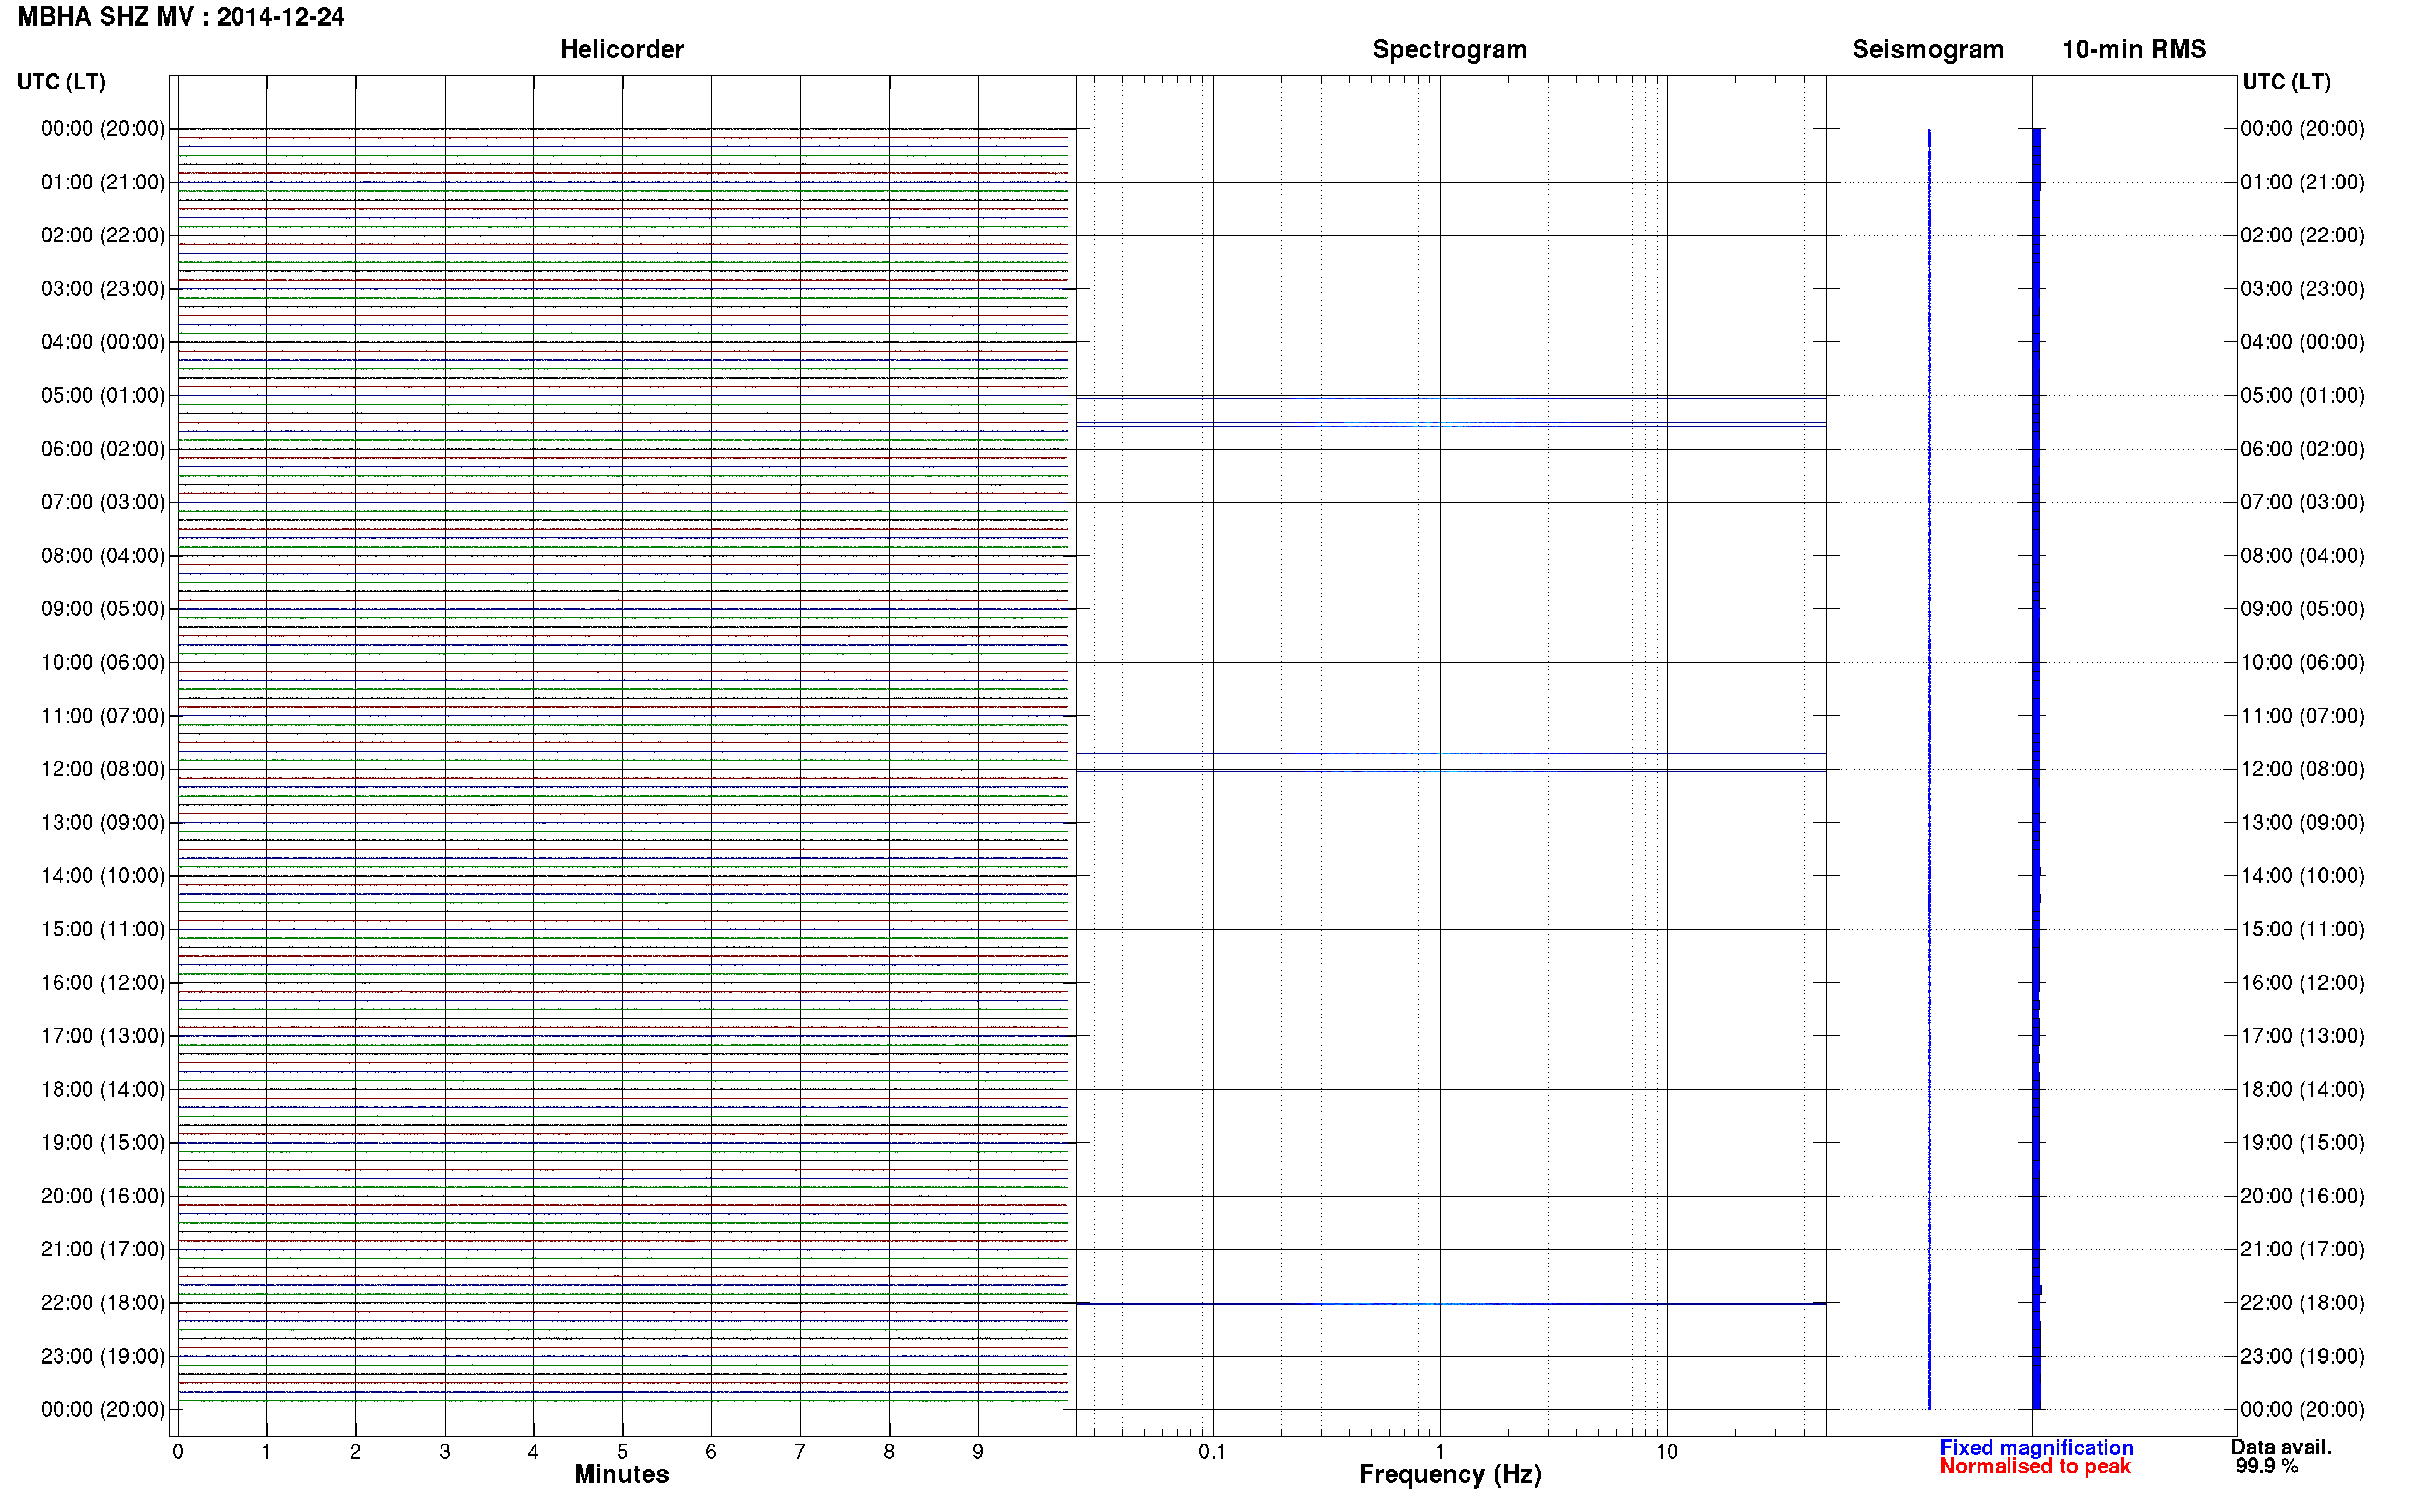This screenshot has height=1512, width=2419.
Task: Click the Minutes axis label
Action: 621,1474
